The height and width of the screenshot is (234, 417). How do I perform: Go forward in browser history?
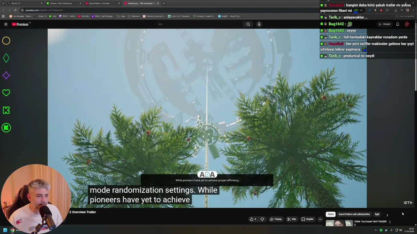pyautogui.click(x=9, y=10)
